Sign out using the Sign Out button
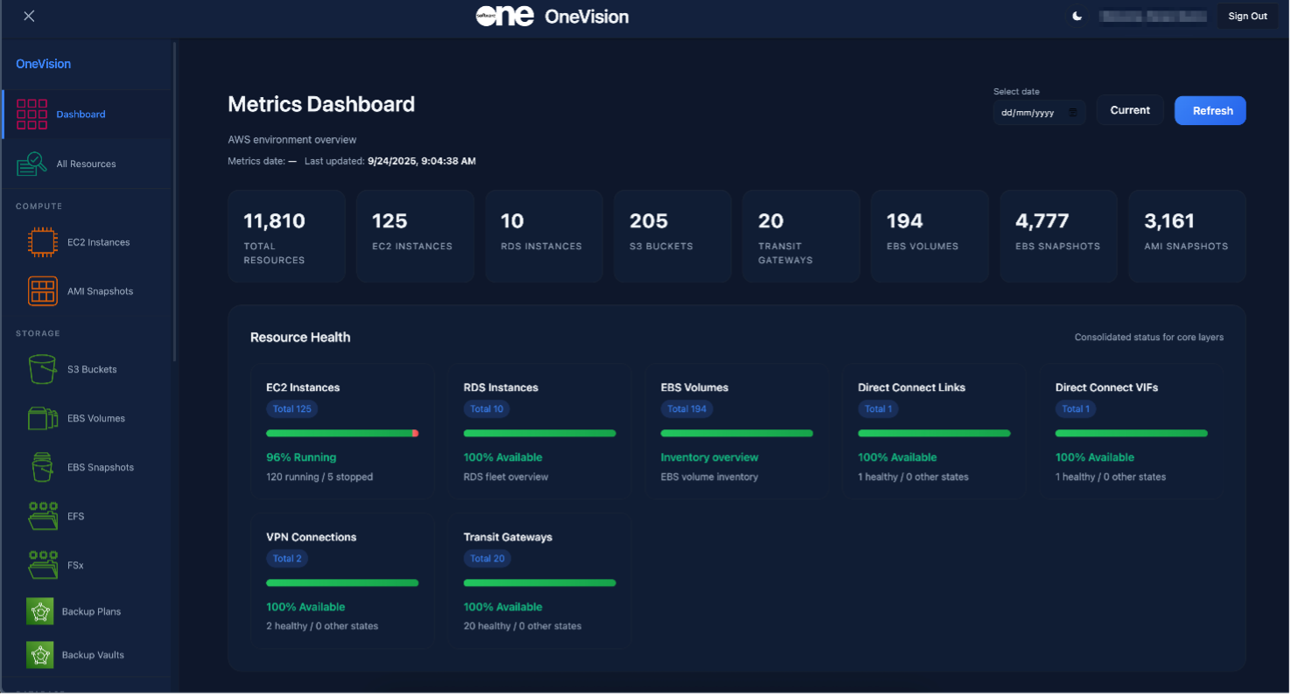The height and width of the screenshot is (697, 1291). point(1247,16)
